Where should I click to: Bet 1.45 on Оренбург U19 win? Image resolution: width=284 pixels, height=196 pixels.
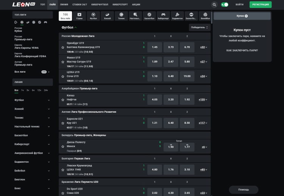pyautogui.click(x=154, y=47)
